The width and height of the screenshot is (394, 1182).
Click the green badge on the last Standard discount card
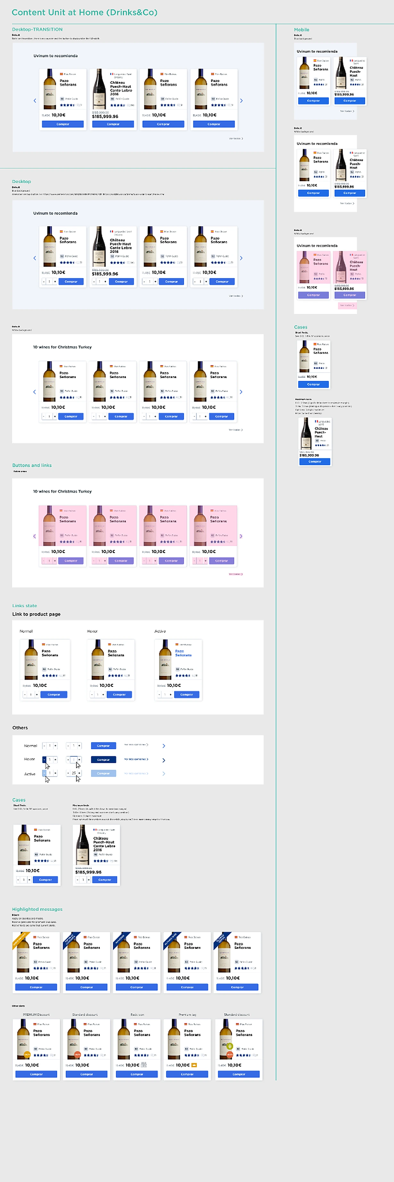[230, 1046]
